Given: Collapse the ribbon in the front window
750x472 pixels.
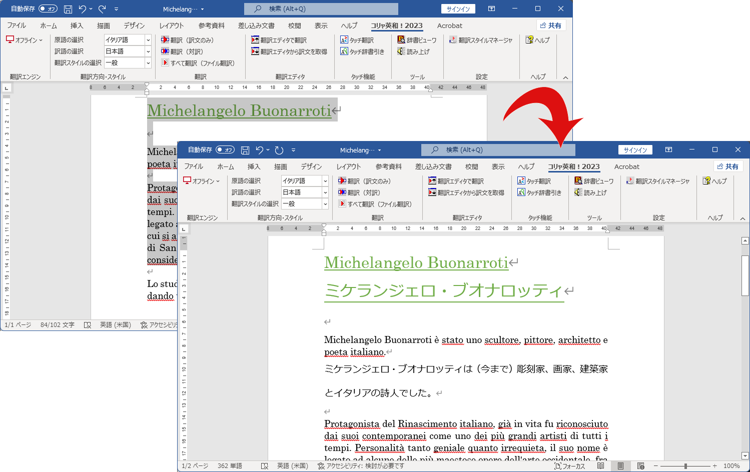Looking at the screenshot, I should click(x=742, y=218).
